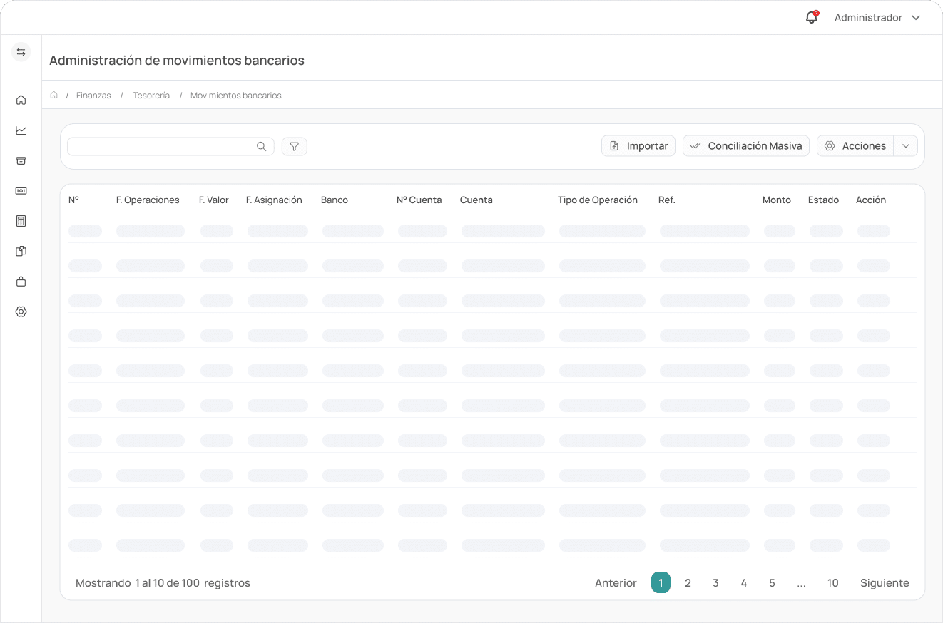Click the Tipo de Operación column header
This screenshot has height=623, width=943.
(x=598, y=200)
